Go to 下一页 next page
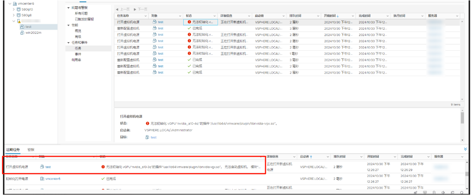 [140, 9]
